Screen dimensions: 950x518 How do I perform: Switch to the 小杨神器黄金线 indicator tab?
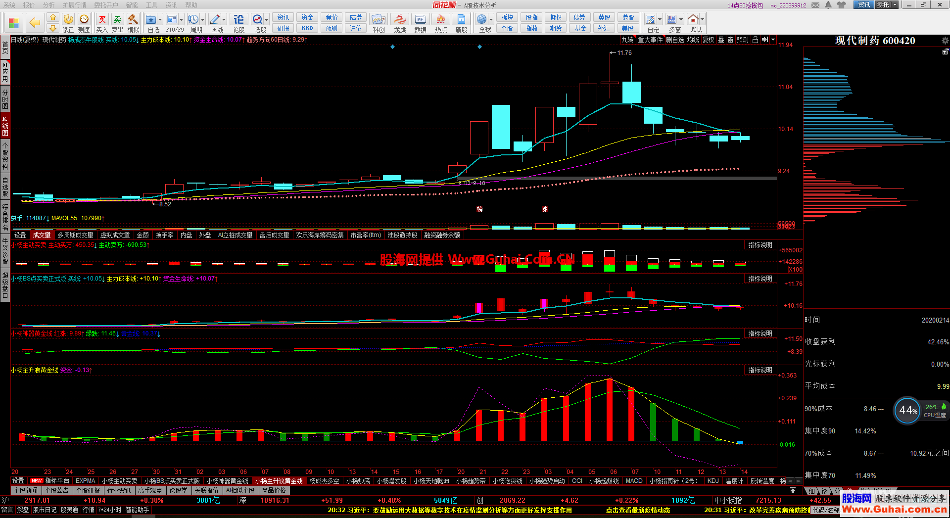[227, 481]
